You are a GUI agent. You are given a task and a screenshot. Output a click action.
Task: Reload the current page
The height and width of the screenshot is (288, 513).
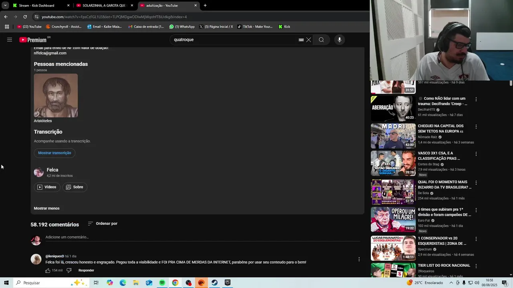click(25, 17)
